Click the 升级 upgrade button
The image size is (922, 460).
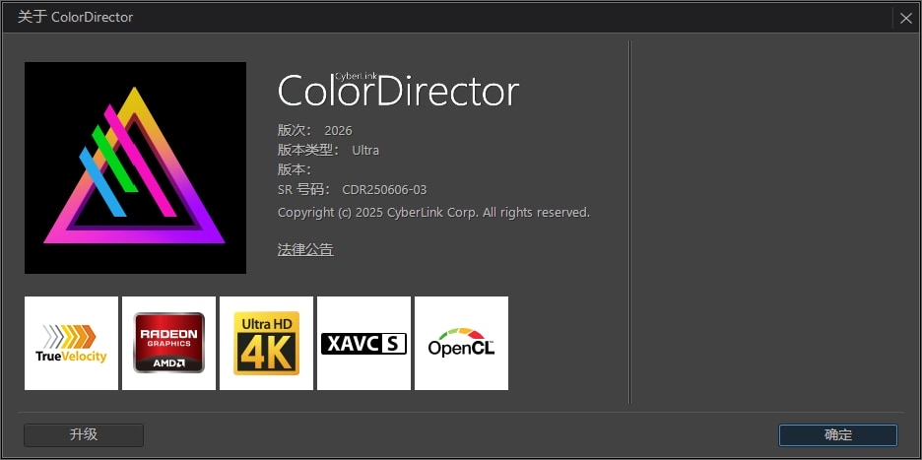point(84,435)
